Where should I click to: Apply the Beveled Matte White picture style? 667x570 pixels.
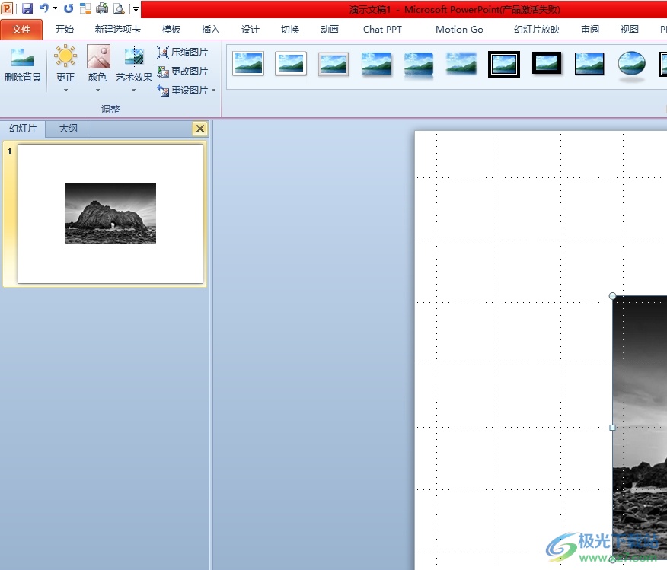[x=291, y=64]
